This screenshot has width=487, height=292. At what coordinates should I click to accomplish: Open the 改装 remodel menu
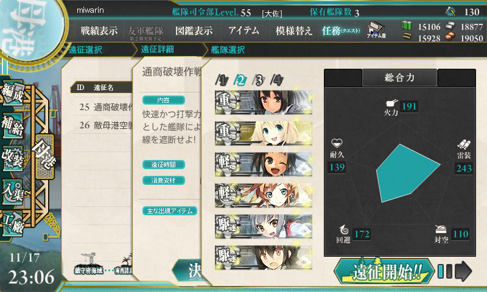tap(13, 158)
